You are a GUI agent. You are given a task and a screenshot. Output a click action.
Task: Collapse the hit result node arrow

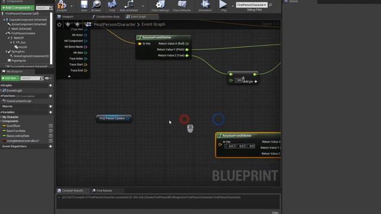click(69, 76)
